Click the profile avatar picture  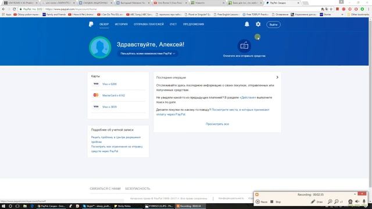click(x=100, y=48)
